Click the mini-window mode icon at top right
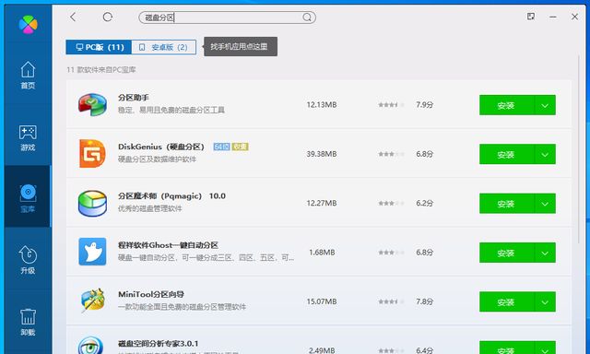 click(x=531, y=17)
